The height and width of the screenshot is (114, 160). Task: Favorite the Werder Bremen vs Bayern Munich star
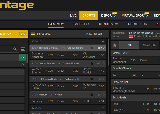coord(92,63)
